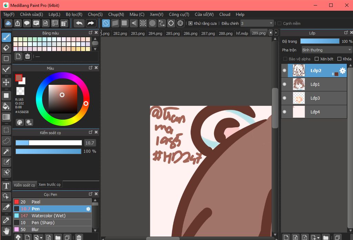The width and height of the screenshot is (353, 240).
Task: Select the Eyedropper tool
Action: [6, 220]
